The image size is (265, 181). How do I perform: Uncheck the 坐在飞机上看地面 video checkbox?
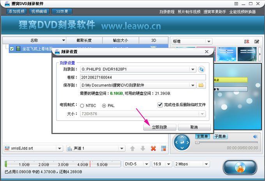[12, 49]
